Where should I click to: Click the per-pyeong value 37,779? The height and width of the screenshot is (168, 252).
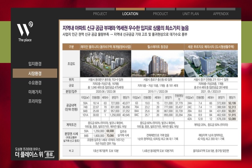179,103
